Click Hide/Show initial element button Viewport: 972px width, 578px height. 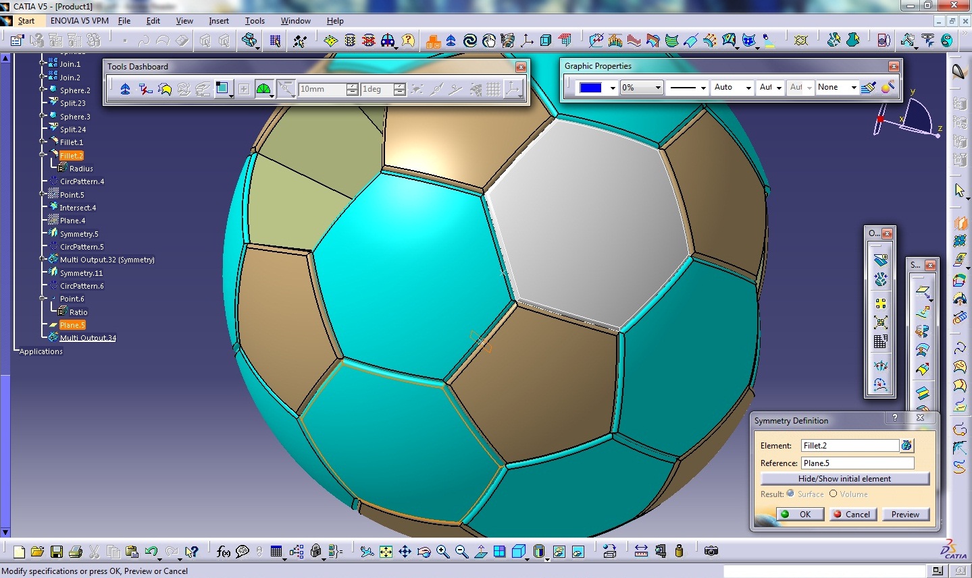pos(844,478)
